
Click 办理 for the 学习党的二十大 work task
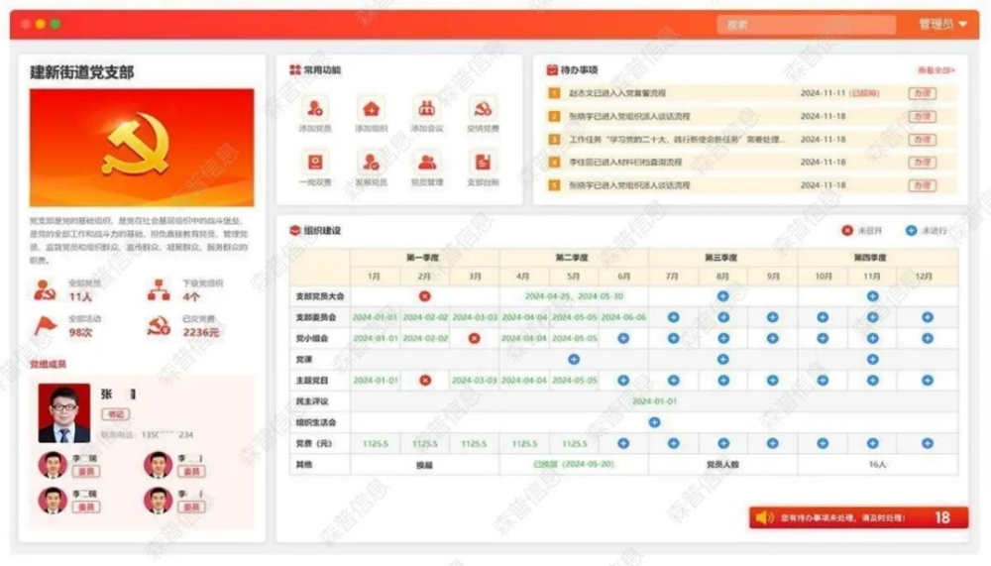click(x=922, y=140)
